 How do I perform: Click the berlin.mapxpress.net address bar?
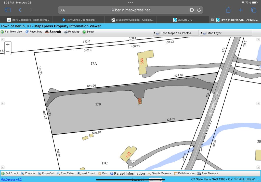[x=130, y=10]
